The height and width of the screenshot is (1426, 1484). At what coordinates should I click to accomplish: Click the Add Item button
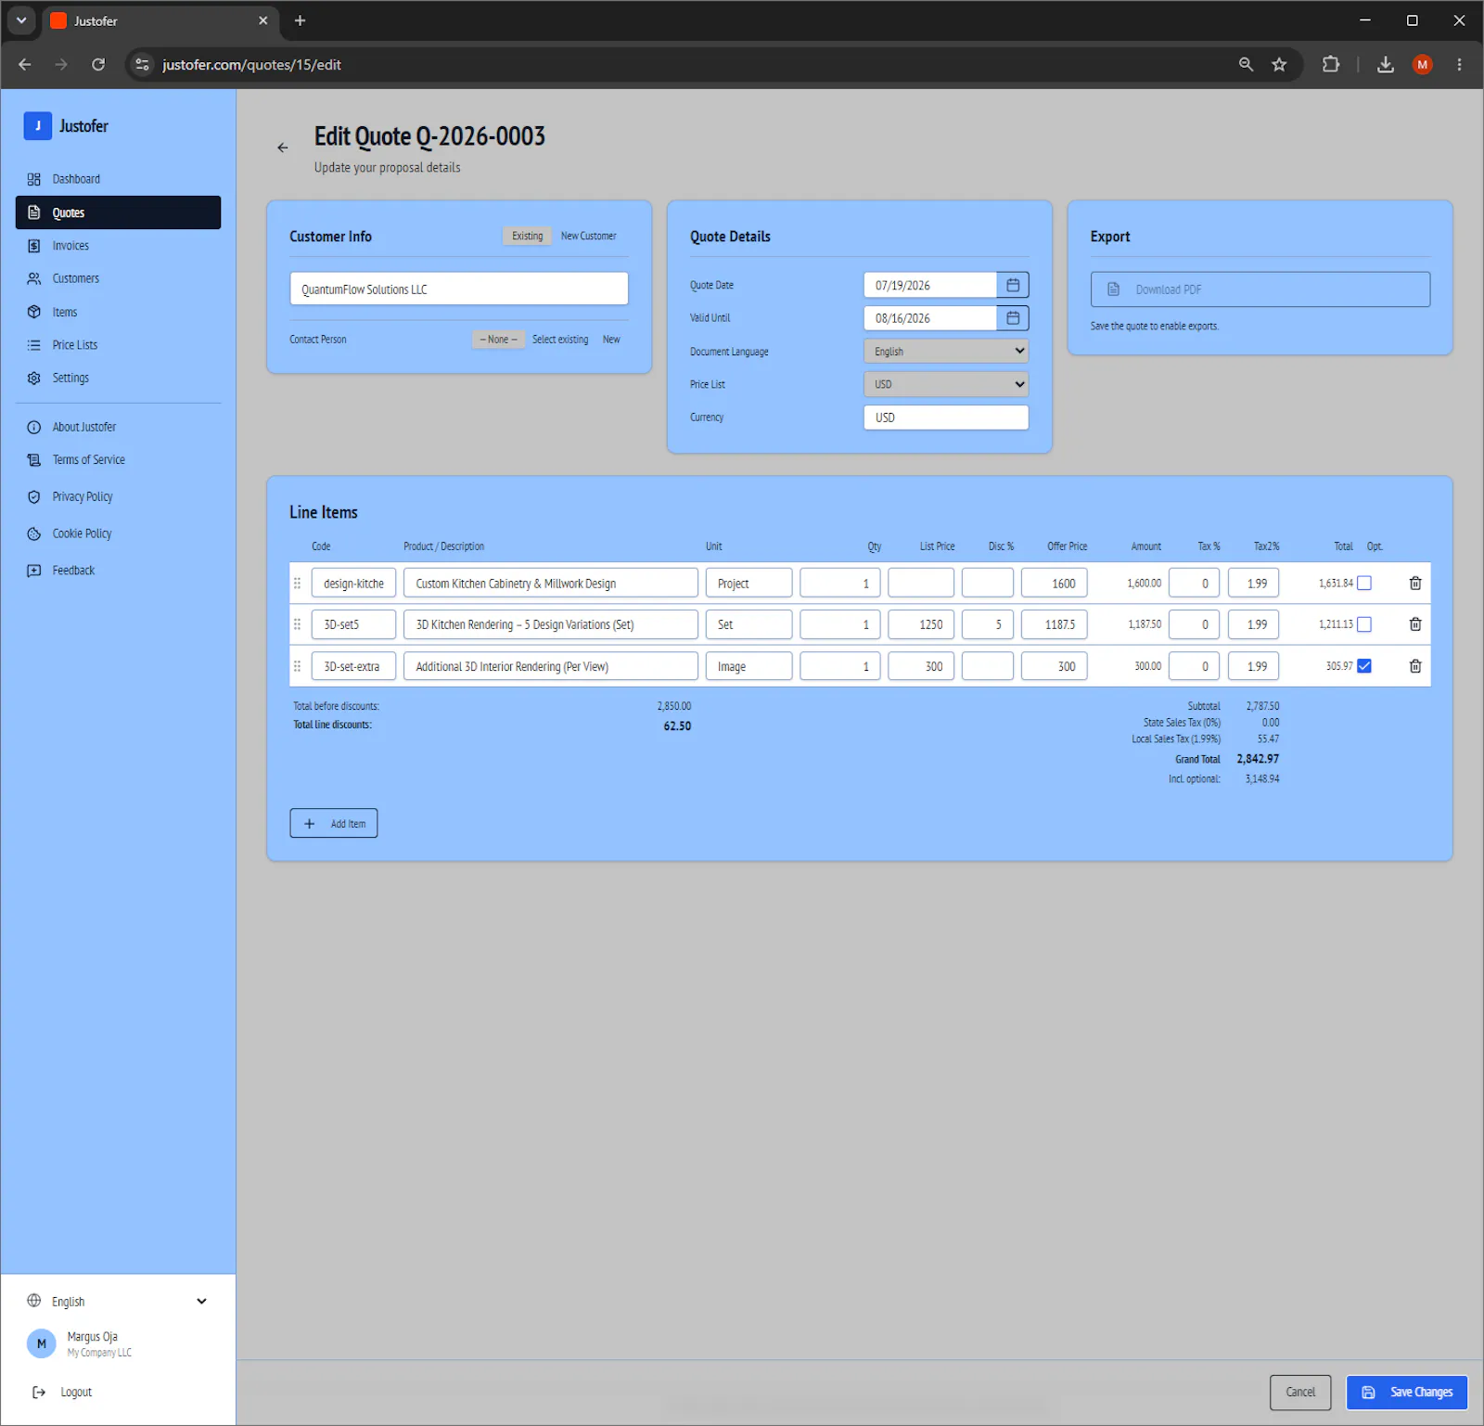click(334, 823)
